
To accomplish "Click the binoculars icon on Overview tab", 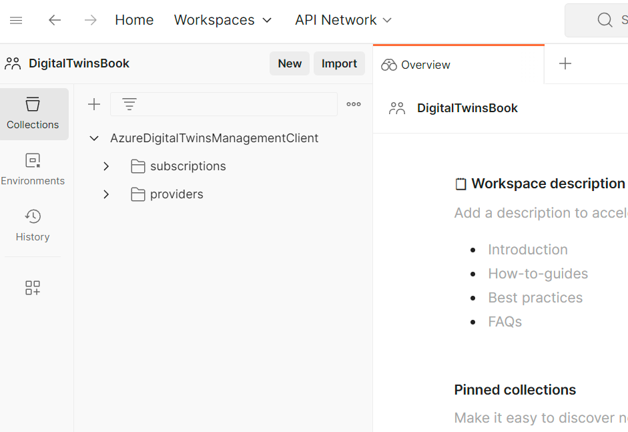I will pos(389,65).
